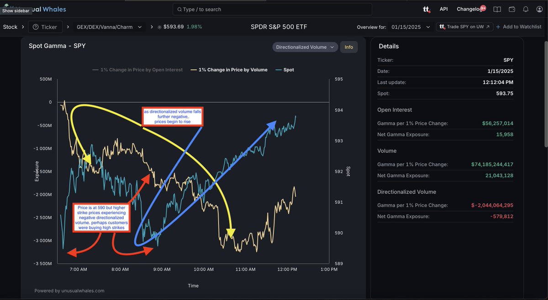
Task: Click the Open Interest section heading
Action: [x=395, y=110]
